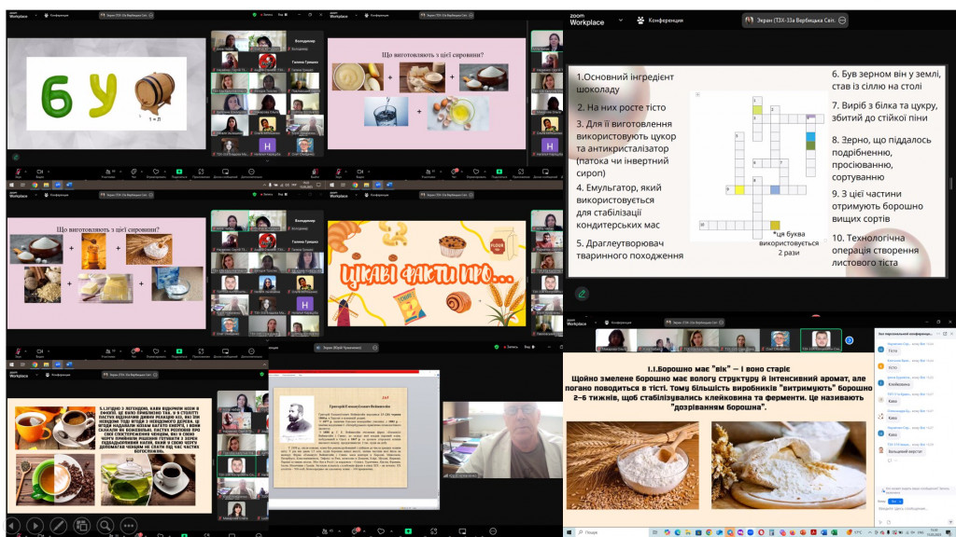Open screen share options in crossword window header

[x=843, y=20]
